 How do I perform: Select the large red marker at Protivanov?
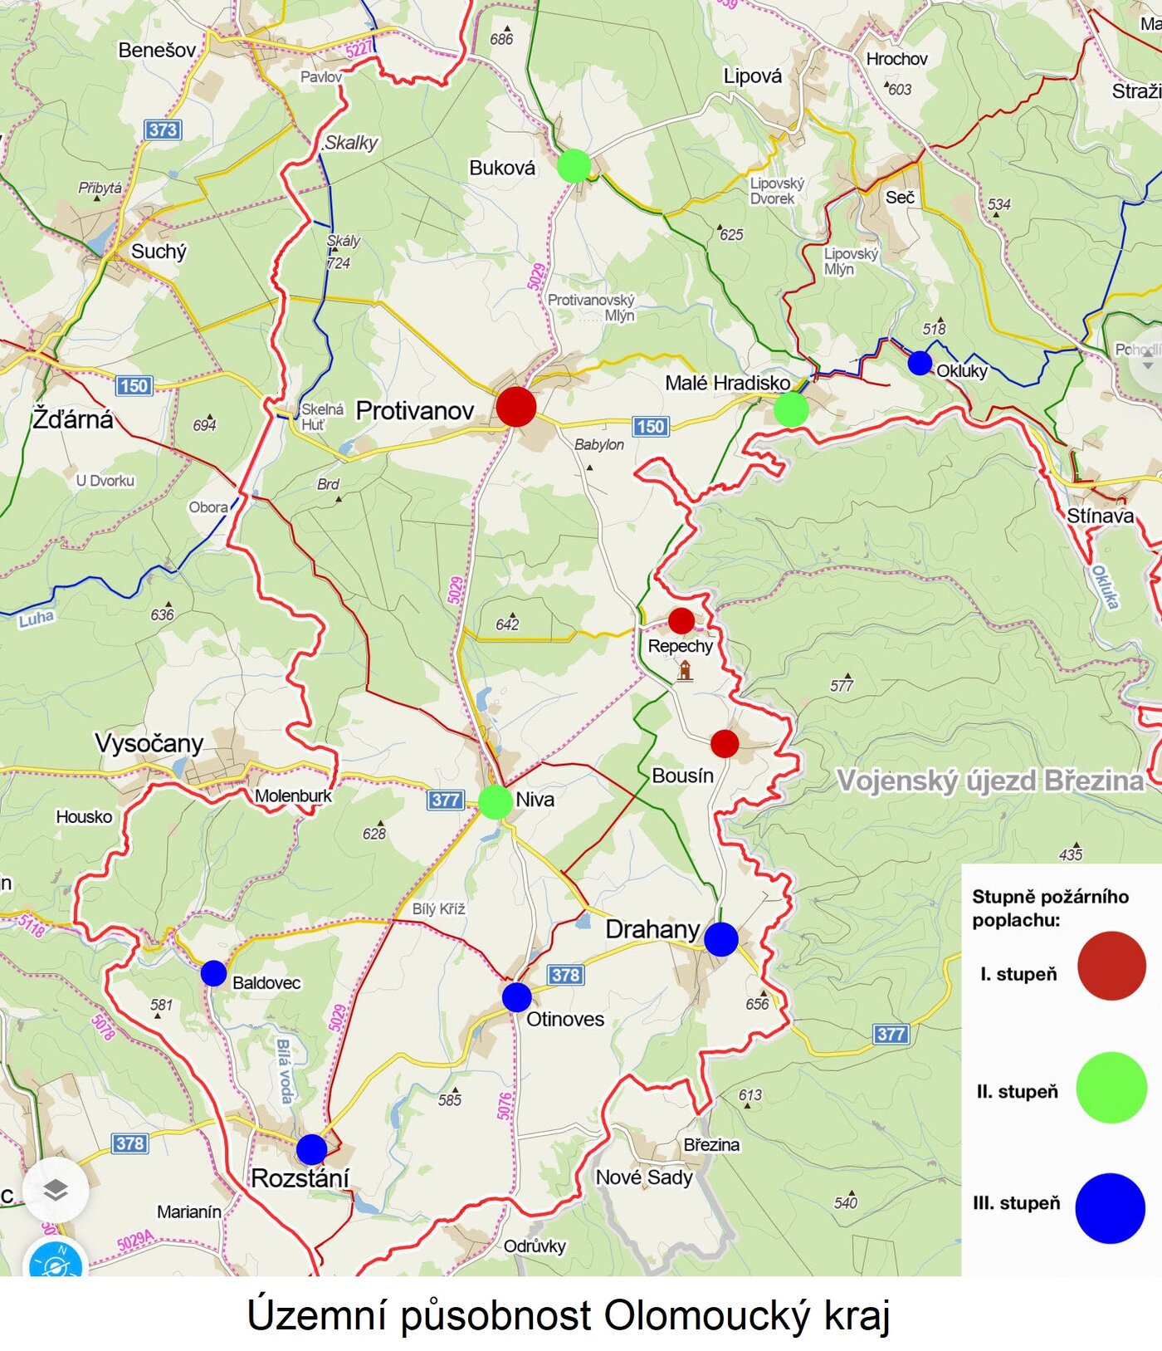click(x=516, y=407)
